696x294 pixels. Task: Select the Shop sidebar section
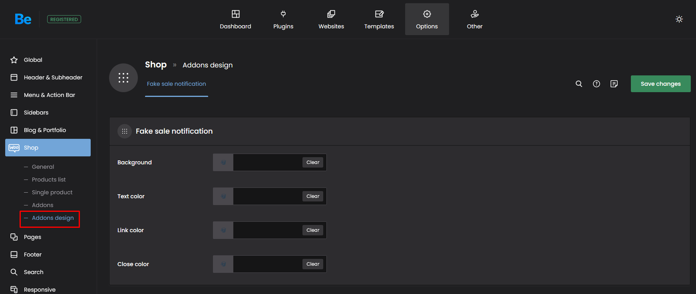tap(48, 148)
